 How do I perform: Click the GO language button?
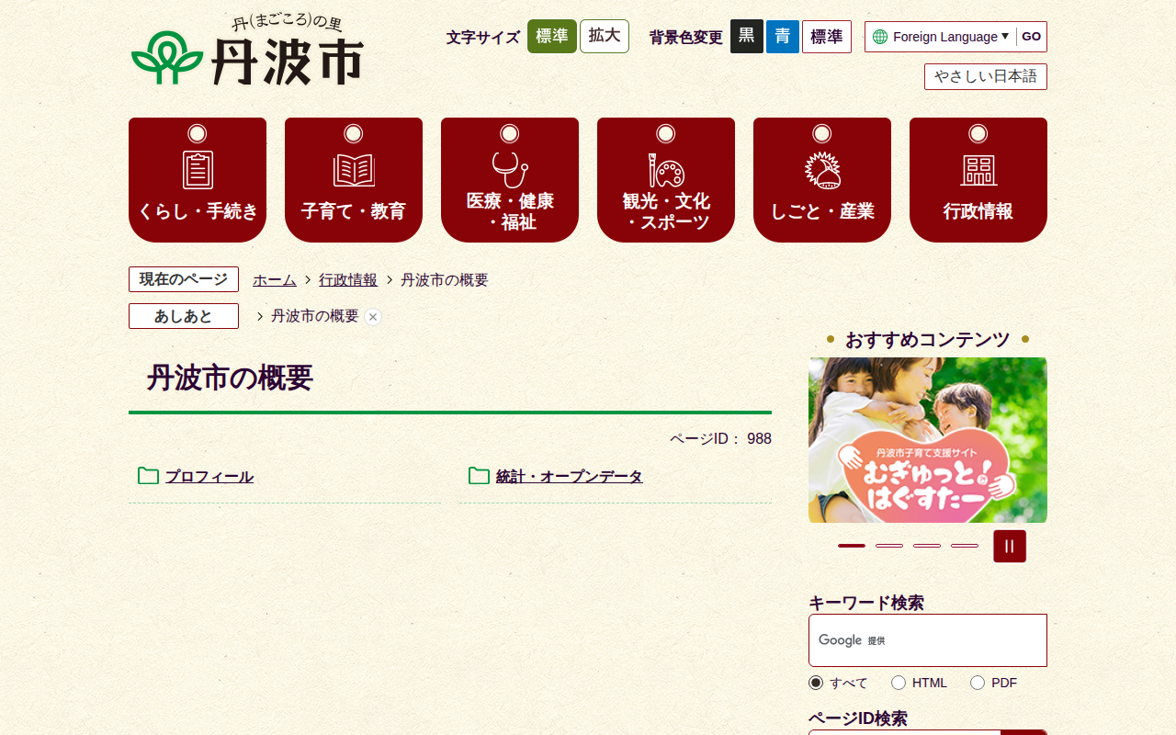[1032, 37]
